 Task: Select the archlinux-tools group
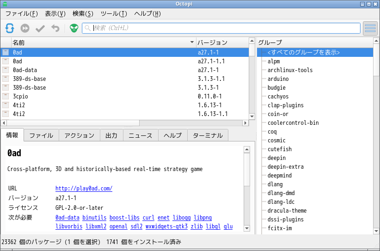290,70
